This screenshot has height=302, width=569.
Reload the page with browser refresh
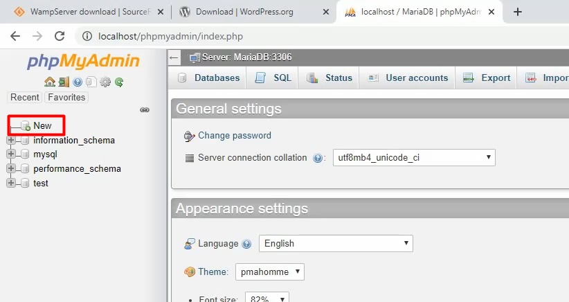click(60, 36)
